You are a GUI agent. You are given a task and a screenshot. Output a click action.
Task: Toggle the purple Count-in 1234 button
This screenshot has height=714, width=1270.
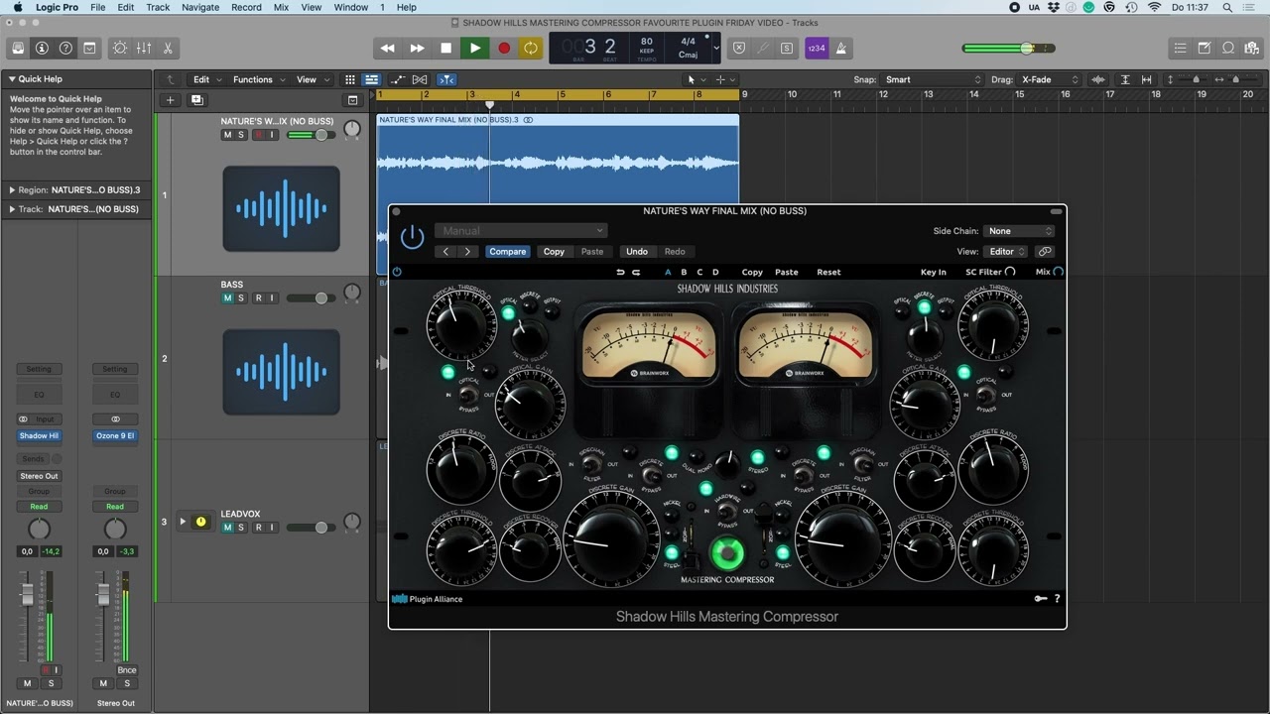(x=817, y=48)
